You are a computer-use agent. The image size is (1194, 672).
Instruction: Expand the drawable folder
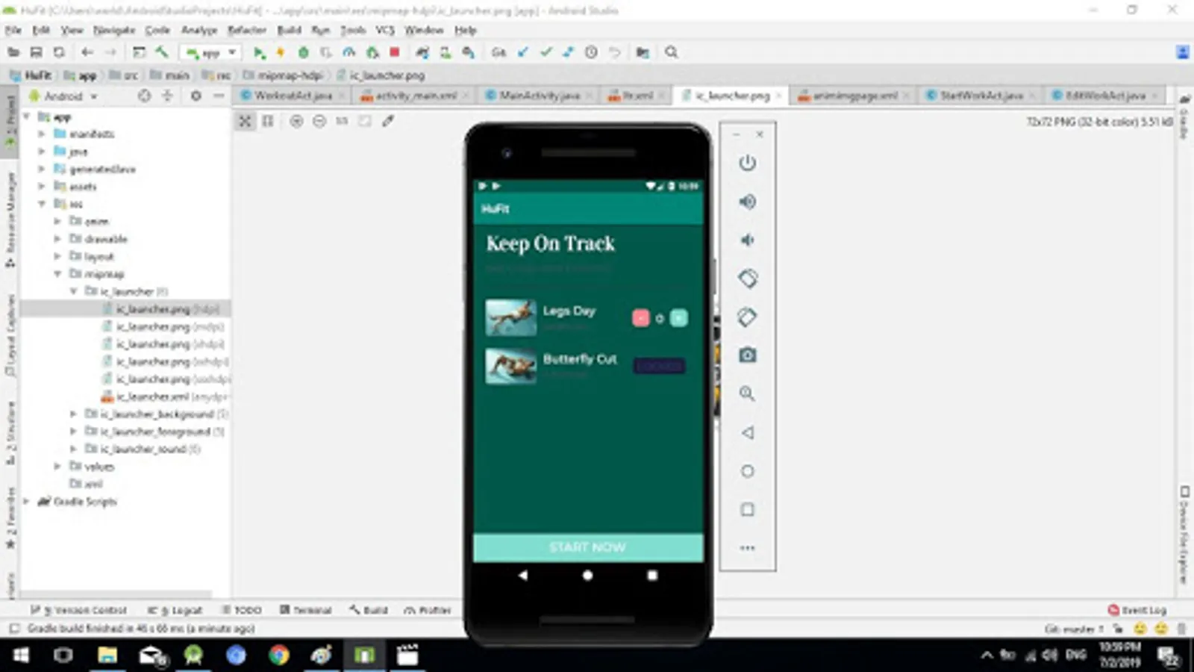(x=57, y=239)
